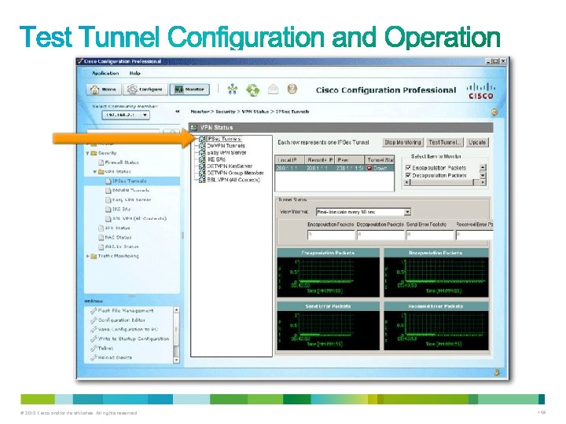This screenshot has width=566, height=424.
Task: Select IKE SAs in VPN Status list
Action: point(216,159)
